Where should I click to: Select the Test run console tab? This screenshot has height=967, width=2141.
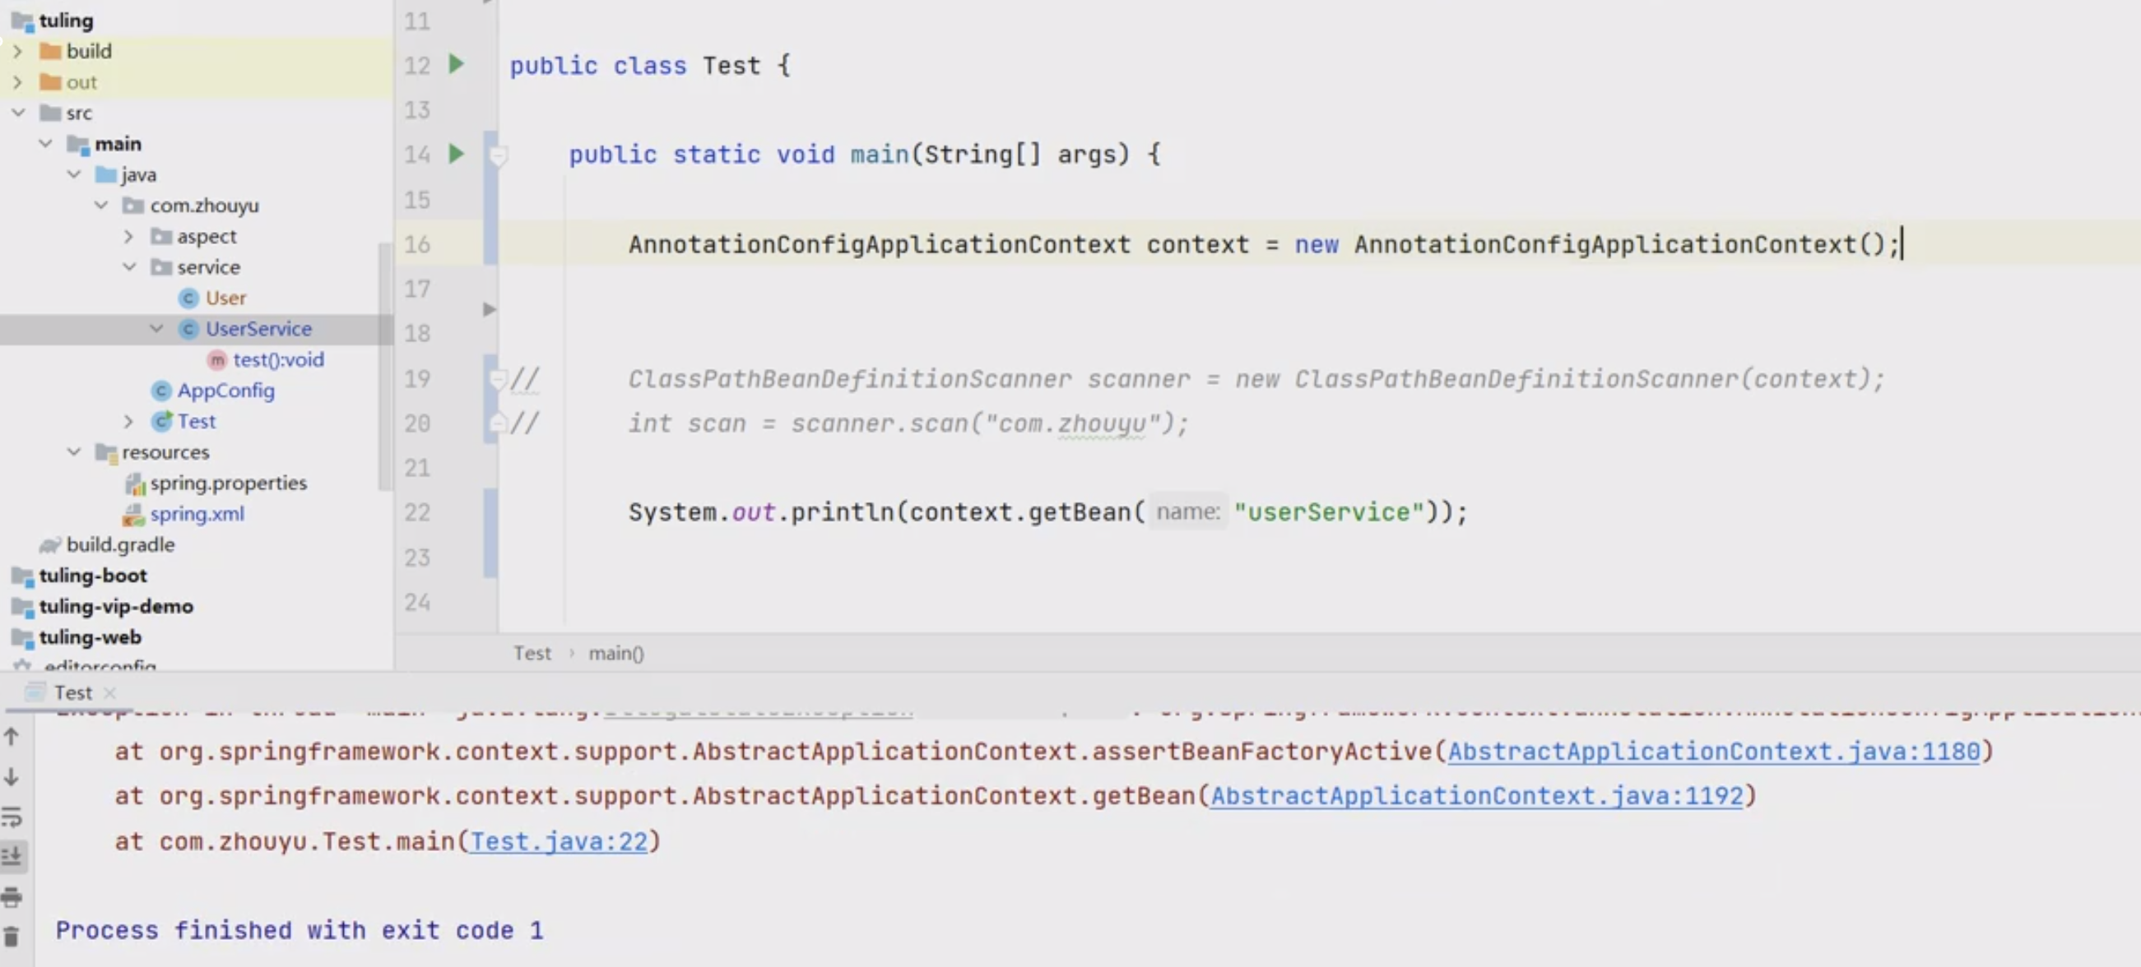click(72, 692)
